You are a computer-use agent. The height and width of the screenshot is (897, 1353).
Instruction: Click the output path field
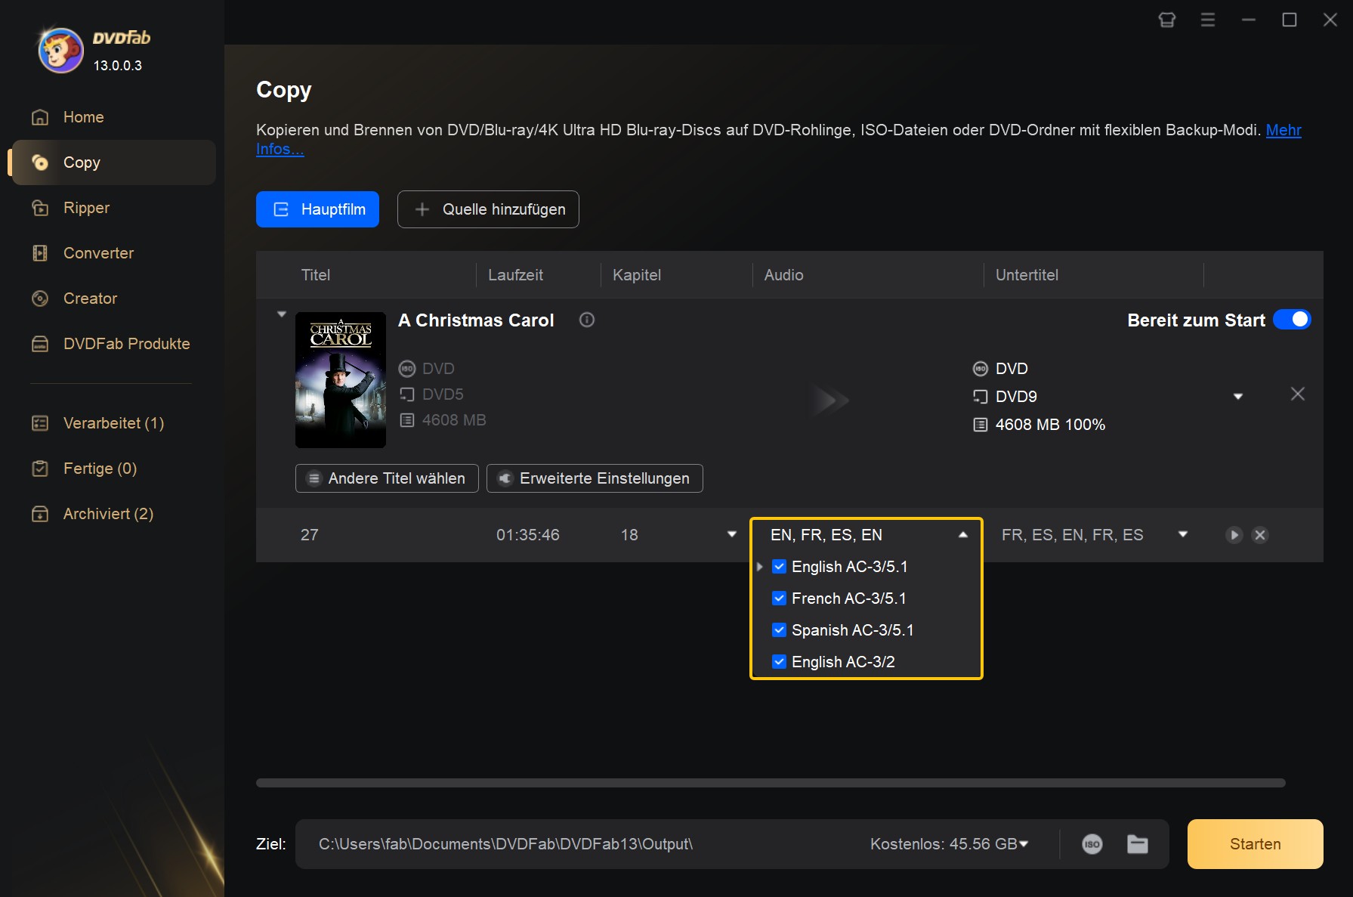(506, 844)
